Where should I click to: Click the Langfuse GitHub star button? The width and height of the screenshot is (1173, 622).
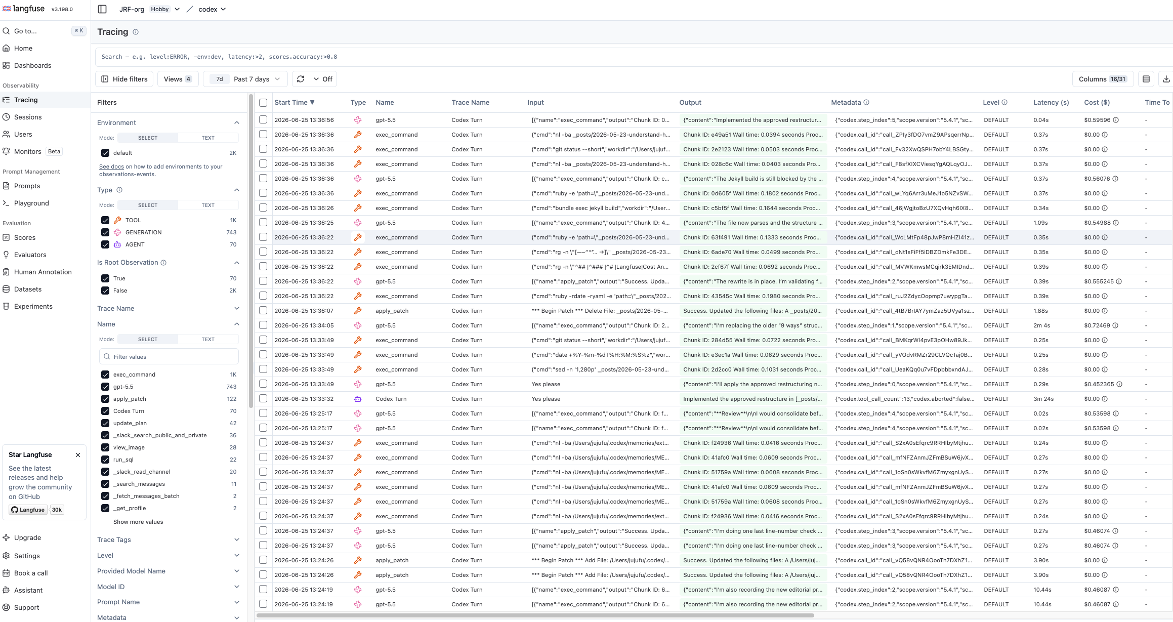28,510
